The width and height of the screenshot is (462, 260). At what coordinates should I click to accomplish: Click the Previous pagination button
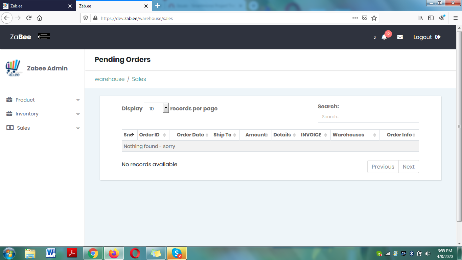point(383,167)
